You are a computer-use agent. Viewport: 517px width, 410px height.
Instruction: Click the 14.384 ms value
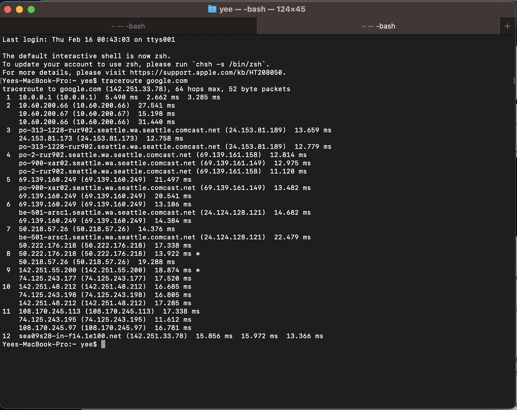coord(173,221)
